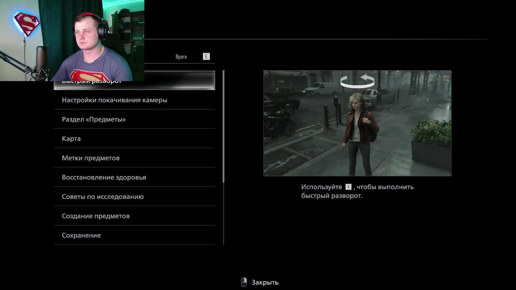The height and width of the screenshot is (290, 516).
Task: Open the Советы по исследованию entry
Action: click(x=103, y=197)
